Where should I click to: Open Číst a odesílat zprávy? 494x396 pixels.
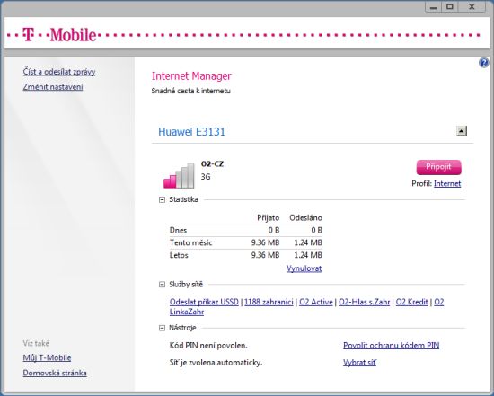(x=59, y=72)
